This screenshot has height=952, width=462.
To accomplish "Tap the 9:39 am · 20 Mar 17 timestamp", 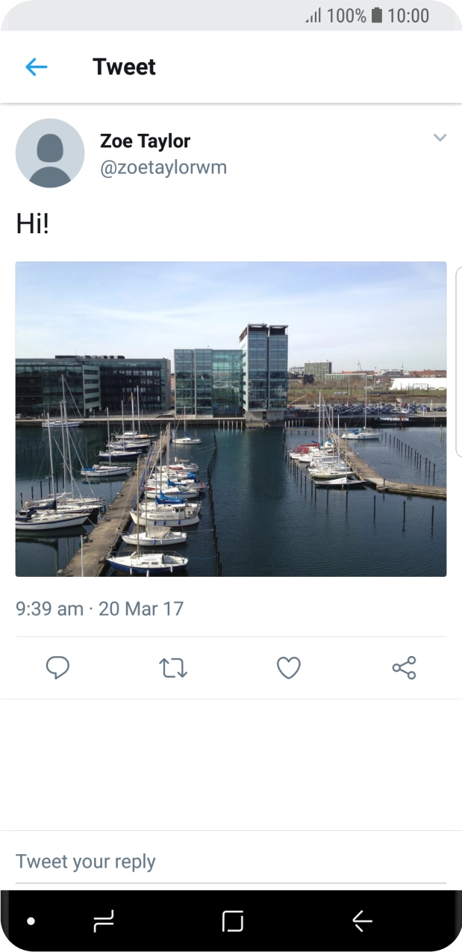I will [x=99, y=608].
